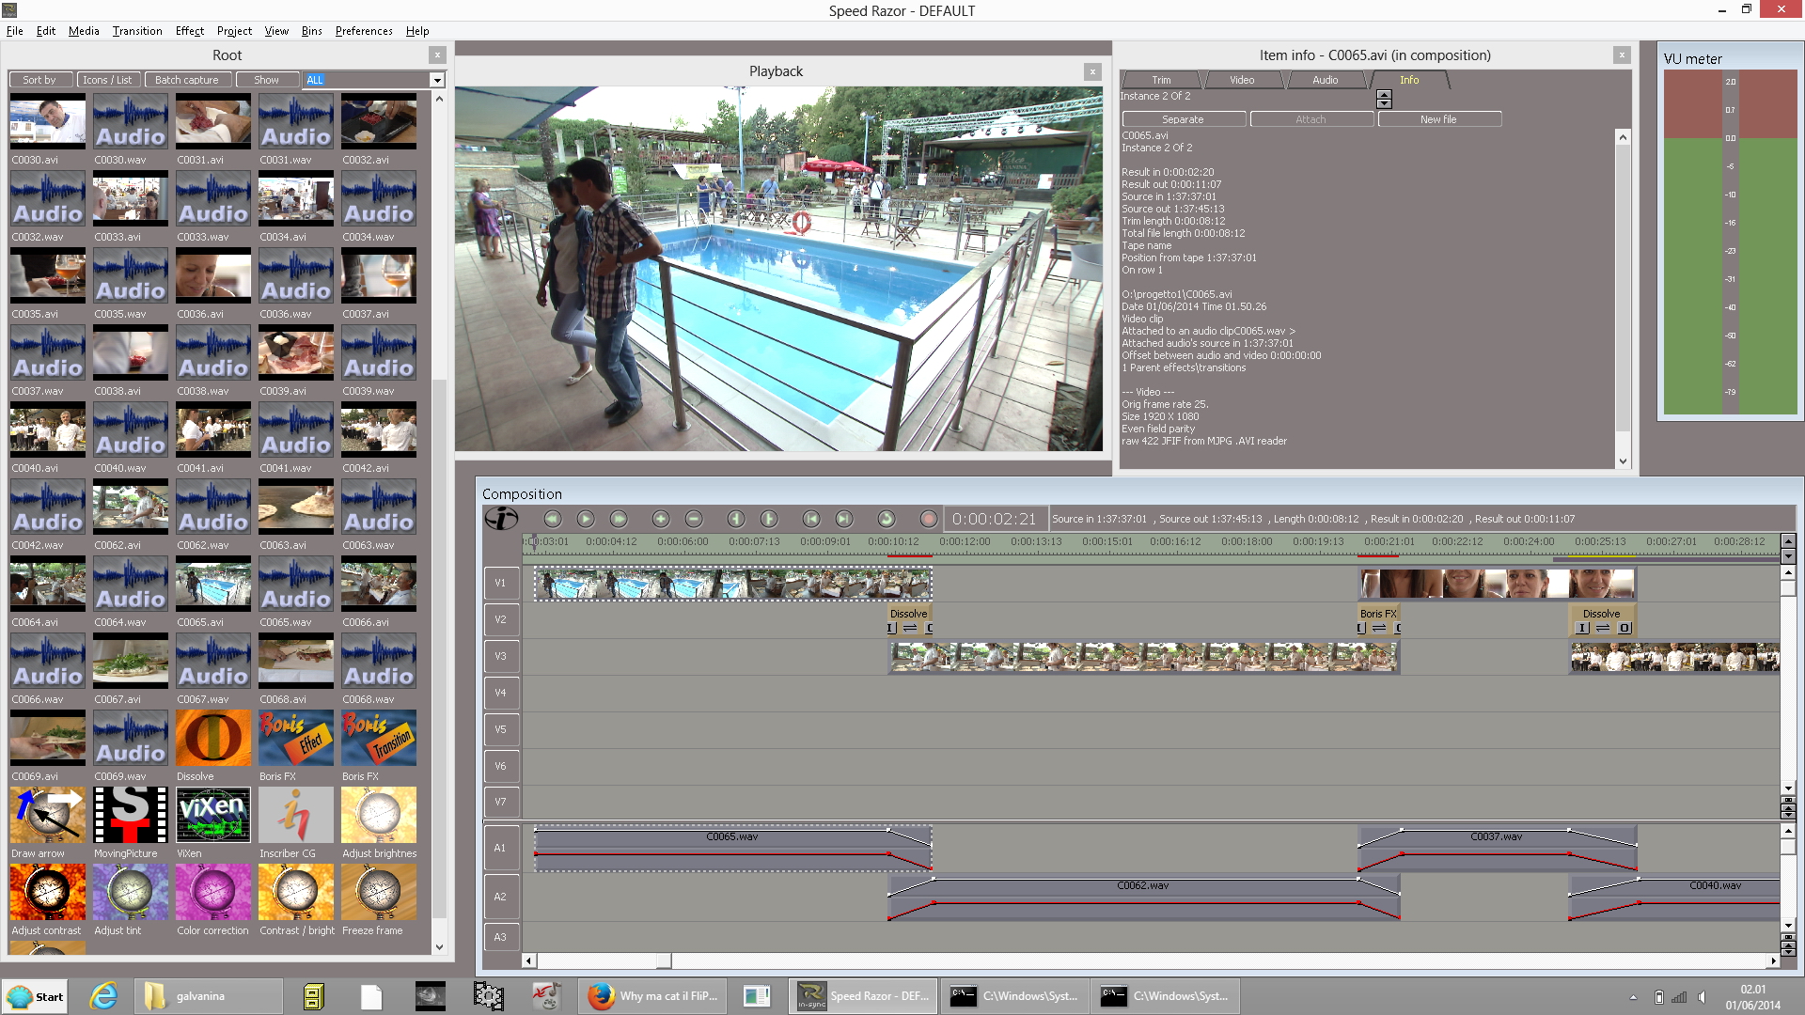Toggle the A2 audio track button
The image size is (1805, 1015).
[x=501, y=897]
